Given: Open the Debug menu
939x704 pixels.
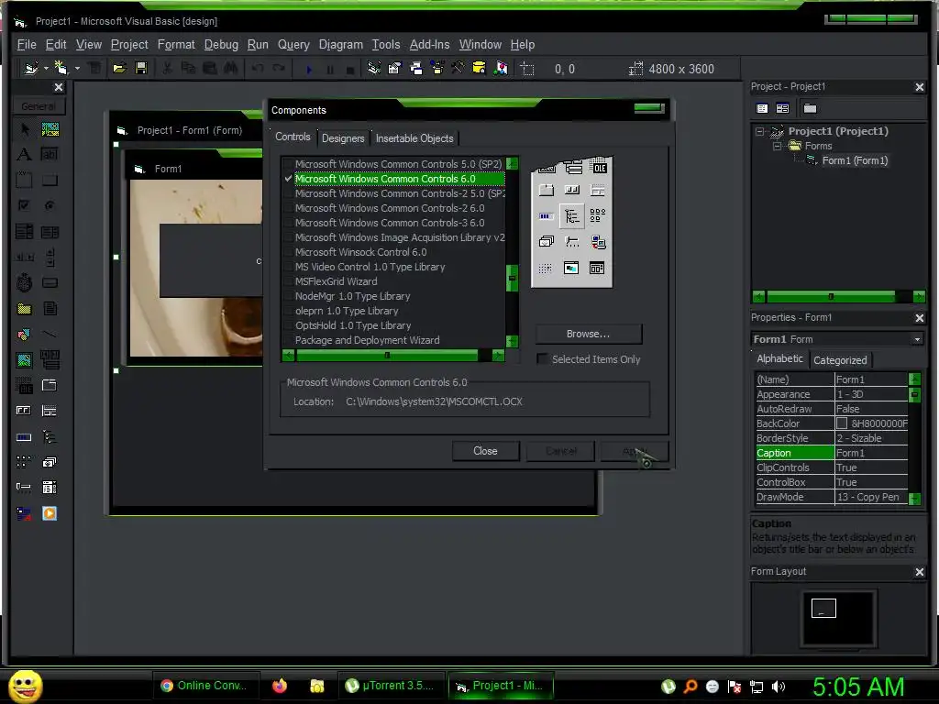Looking at the screenshot, I should (x=221, y=44).
